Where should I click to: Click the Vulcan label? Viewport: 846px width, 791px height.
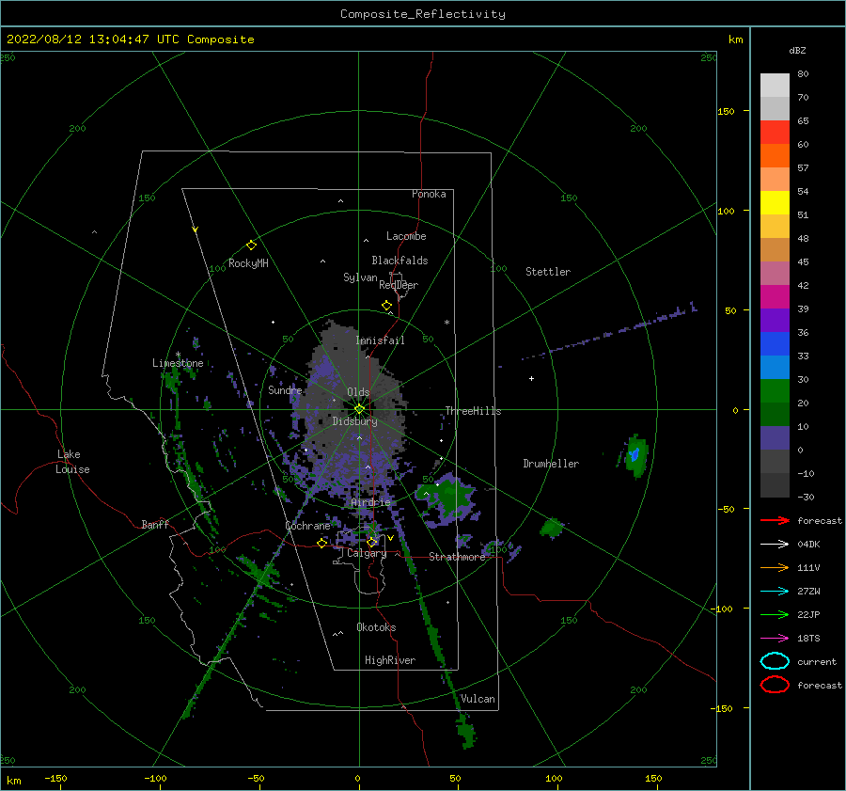coord(478,699)
